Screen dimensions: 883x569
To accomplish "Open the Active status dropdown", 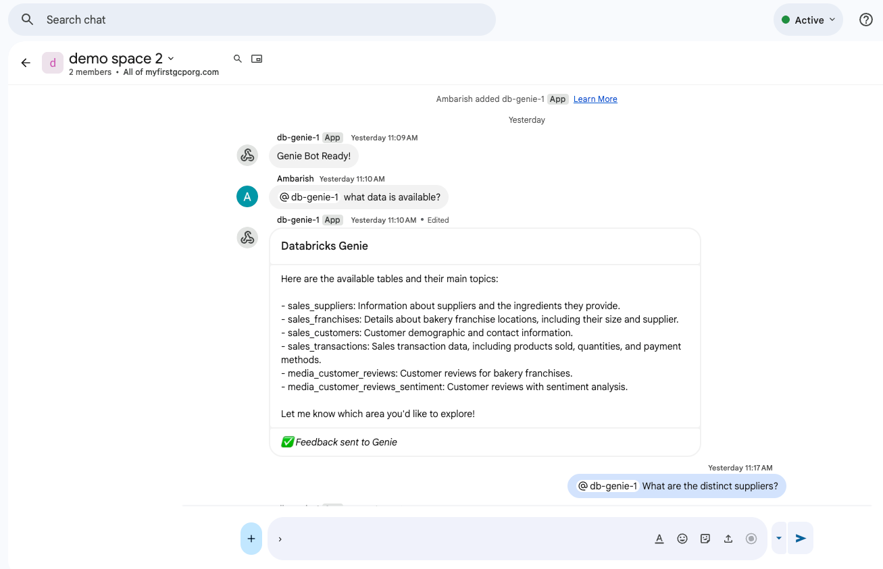I will (x=808, y=20).
